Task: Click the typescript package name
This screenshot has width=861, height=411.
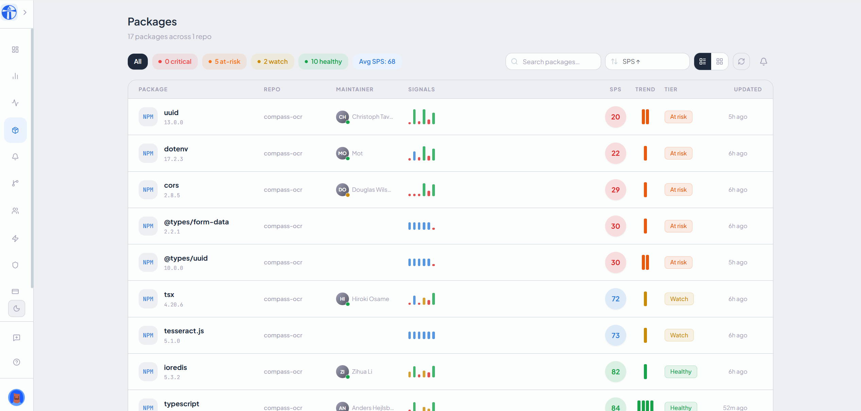Action: [x=181, y=404]
